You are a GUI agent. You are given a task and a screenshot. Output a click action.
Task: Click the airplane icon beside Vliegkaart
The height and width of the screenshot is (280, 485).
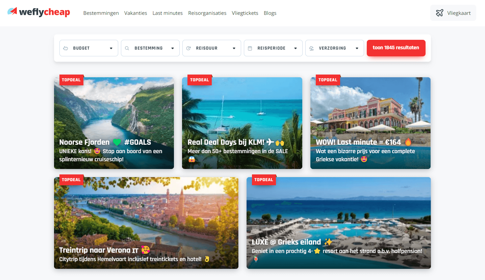(439, 13)
